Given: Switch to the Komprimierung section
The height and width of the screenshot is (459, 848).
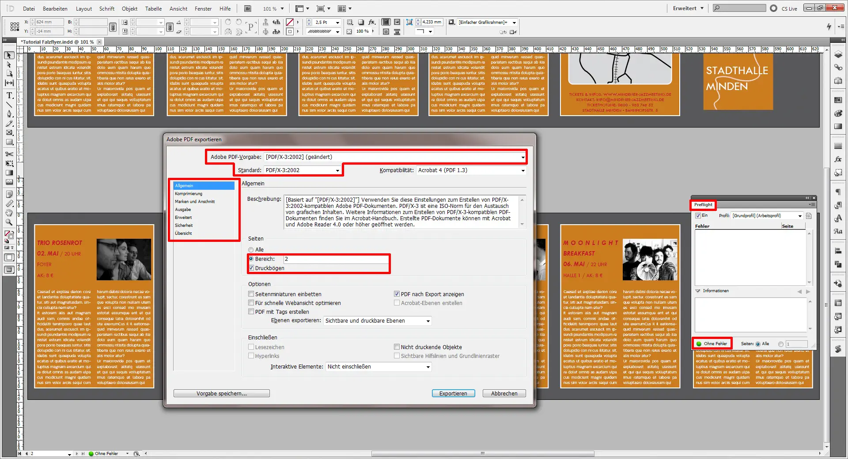Looking at the screenshot, I should point(189,193).
